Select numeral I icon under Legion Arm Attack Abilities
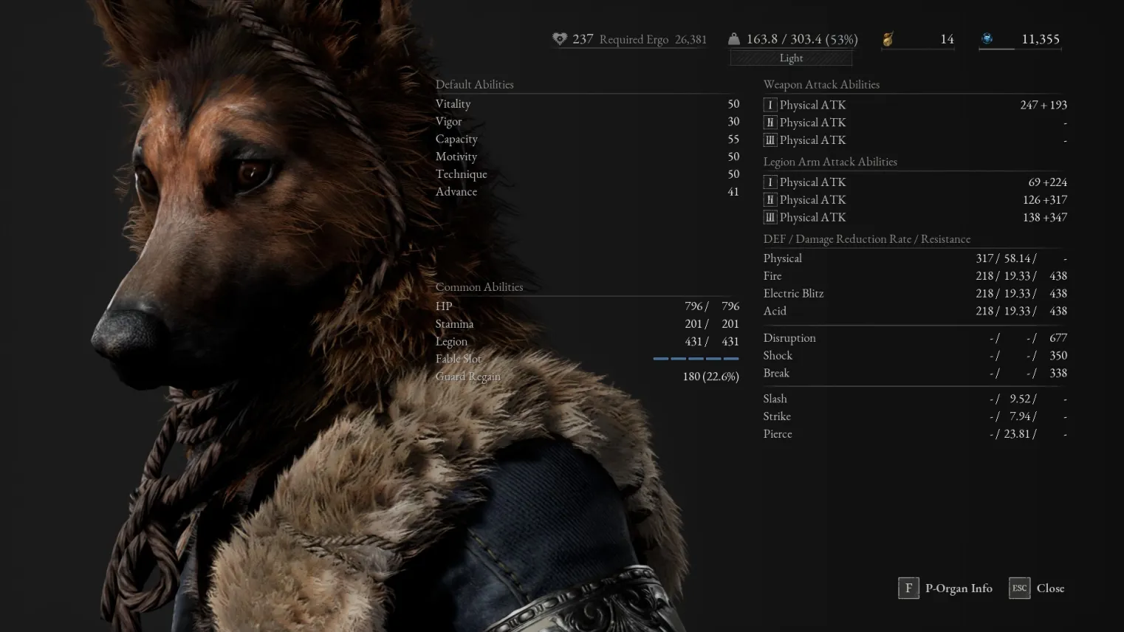Screen dimensions: 1124x632 (770, 182)
